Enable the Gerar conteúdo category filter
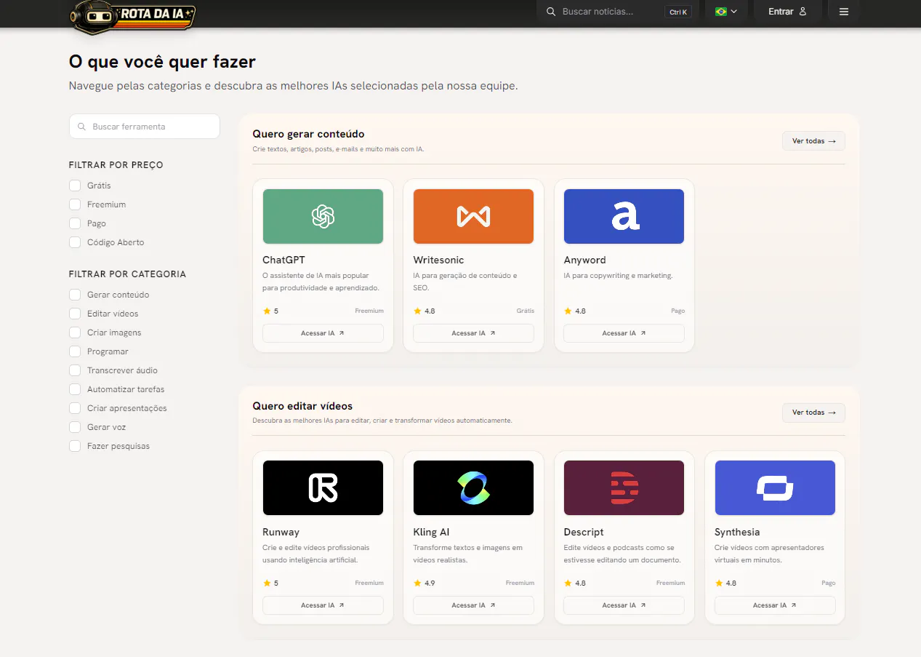921x657 pixels. 75,295
